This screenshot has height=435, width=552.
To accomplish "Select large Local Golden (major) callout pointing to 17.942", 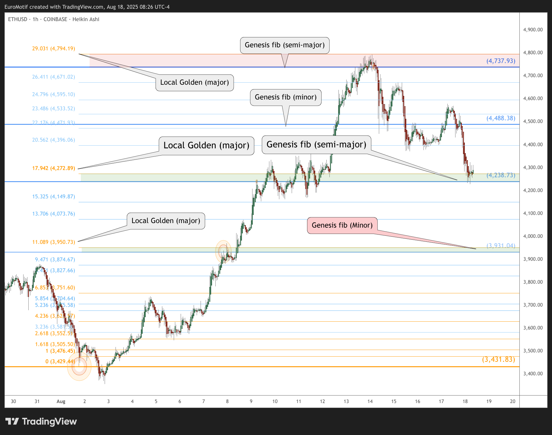I will [x=206, y=146].
